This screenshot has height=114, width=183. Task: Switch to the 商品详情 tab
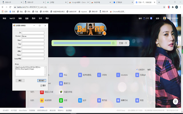101,2
